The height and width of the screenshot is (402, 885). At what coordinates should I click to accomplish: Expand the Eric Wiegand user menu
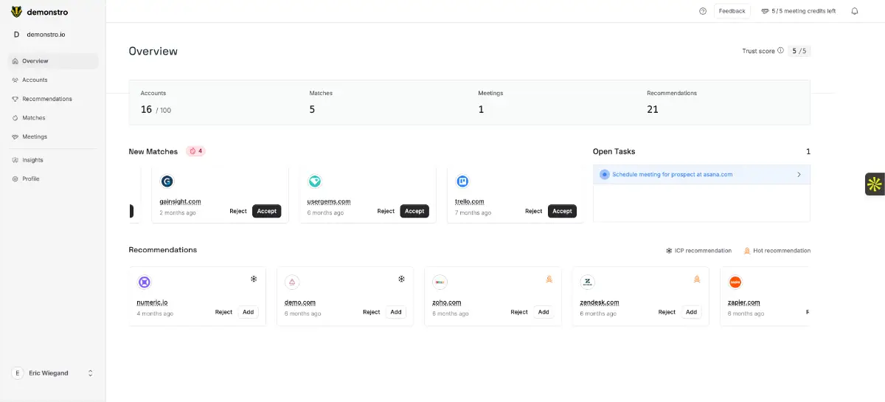click(x=90, y=373)
